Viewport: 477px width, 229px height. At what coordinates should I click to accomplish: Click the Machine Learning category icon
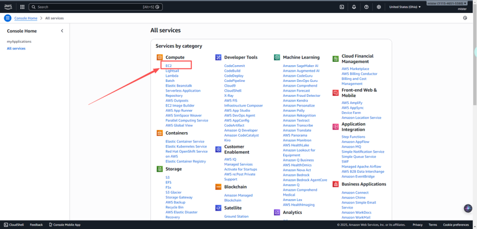click(277, 57)
